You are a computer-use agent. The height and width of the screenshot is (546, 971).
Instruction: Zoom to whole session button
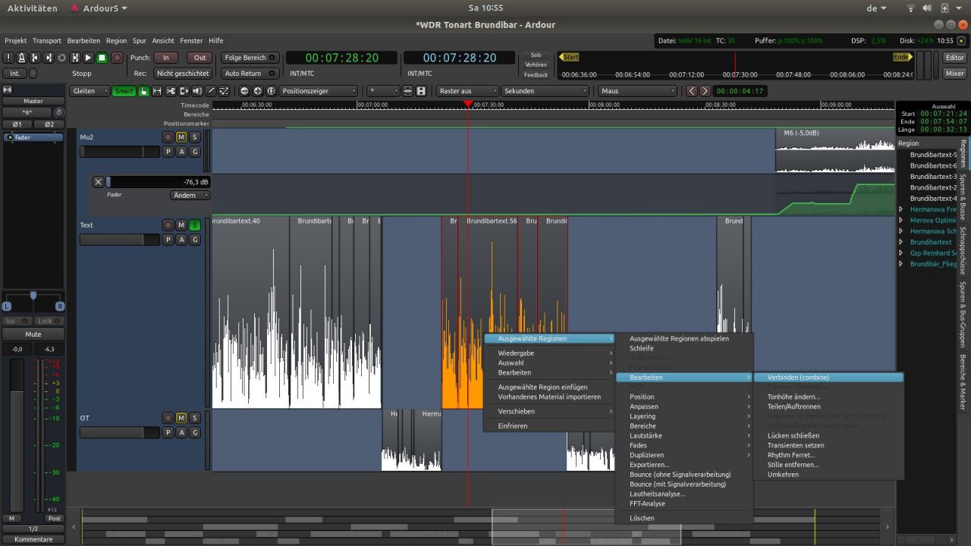tap(271, 91)
